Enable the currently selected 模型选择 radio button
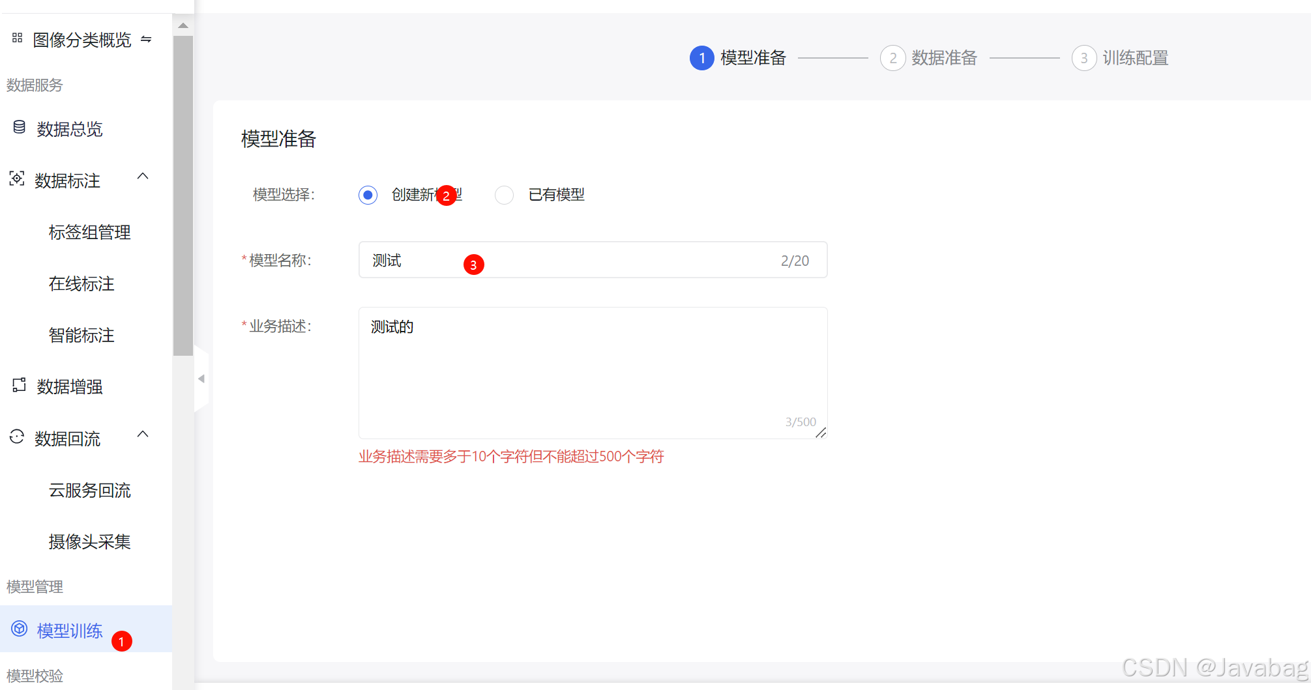Screen dimensions: 1311x690 [368, 195]
